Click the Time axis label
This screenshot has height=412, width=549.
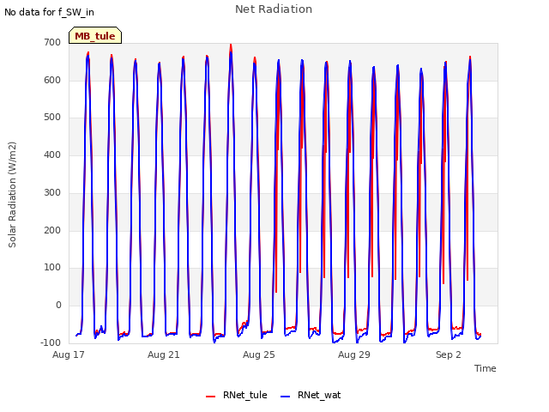point(485,368)
